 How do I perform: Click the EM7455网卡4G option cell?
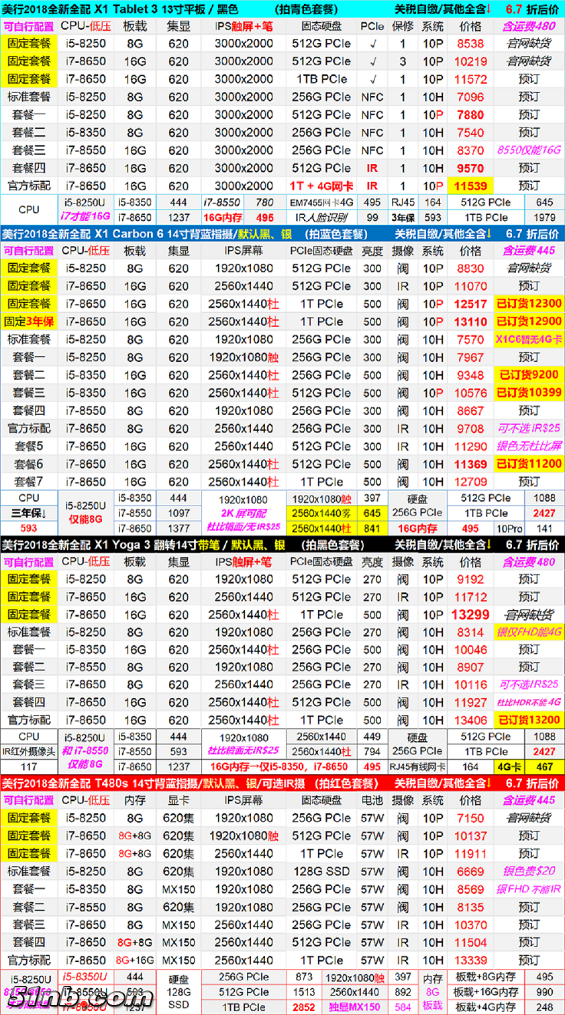[x=322, y=203]
